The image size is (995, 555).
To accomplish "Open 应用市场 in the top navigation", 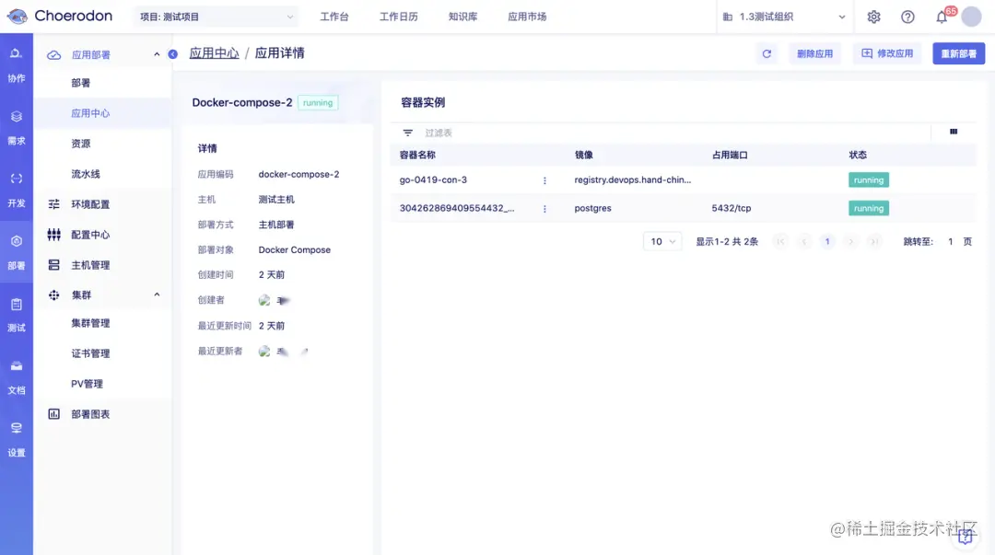I will [527, 17].
